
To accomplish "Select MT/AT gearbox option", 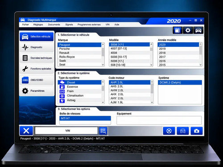I will pos(85,118).
